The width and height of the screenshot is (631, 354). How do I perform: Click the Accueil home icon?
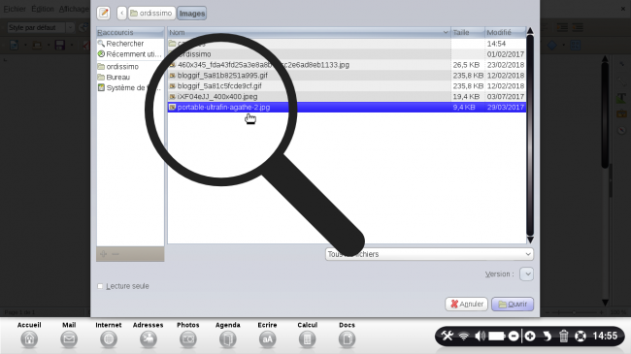coord(29,339)
